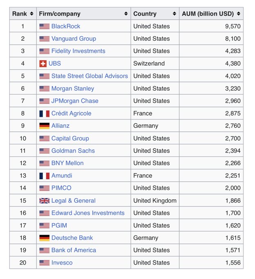
Task: Click the AUM (billion USD) header
Action: 211,14
